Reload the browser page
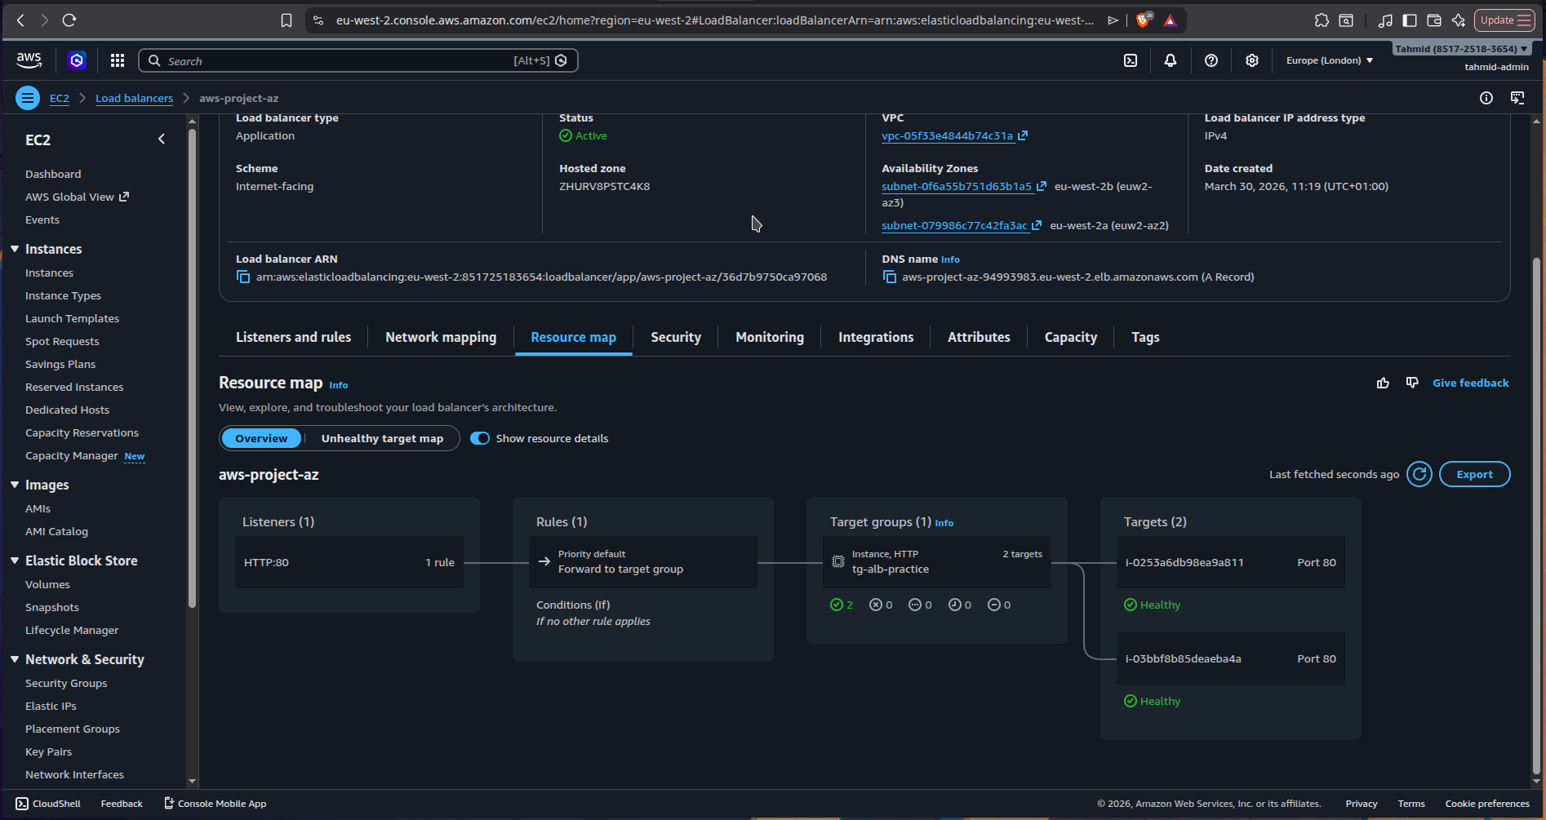The height and width of the screenshot is (820, 1546). coord(69,20)
